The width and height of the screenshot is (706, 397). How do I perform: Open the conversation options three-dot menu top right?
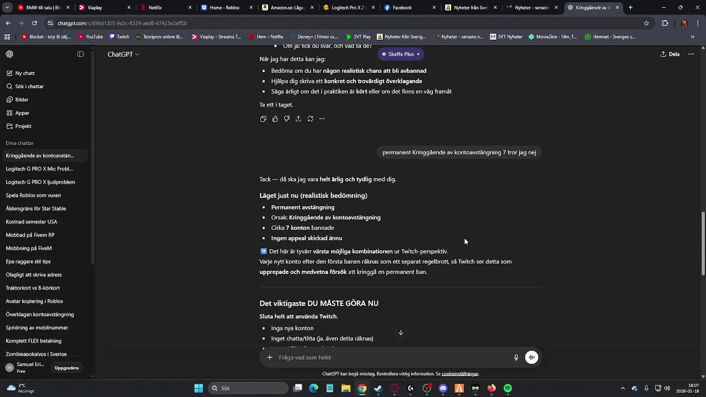coord(691,54)
